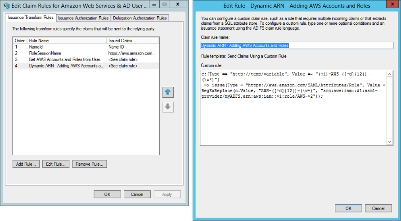Close the Edit Claim Rules window
The height and width of the screenshot is (221, 401).
pyautogui.click(x=178, y=5)
